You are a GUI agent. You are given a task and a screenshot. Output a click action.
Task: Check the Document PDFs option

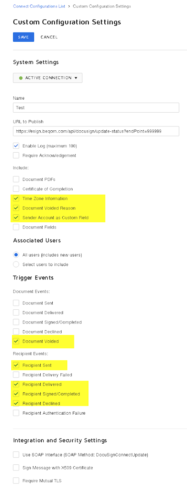click(16, 179)
